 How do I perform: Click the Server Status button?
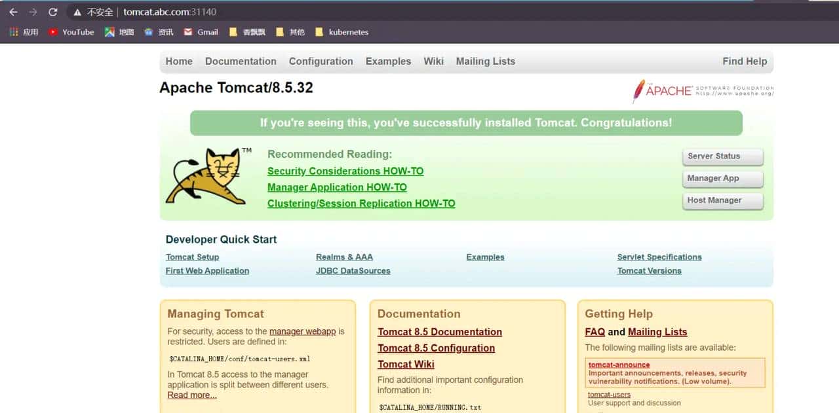tap(722, 156)
